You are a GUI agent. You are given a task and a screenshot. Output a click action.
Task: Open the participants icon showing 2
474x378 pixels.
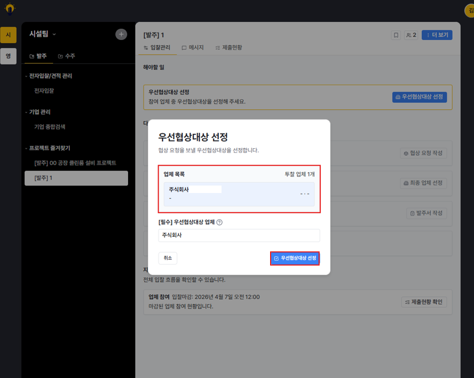(x=411, y=35)
